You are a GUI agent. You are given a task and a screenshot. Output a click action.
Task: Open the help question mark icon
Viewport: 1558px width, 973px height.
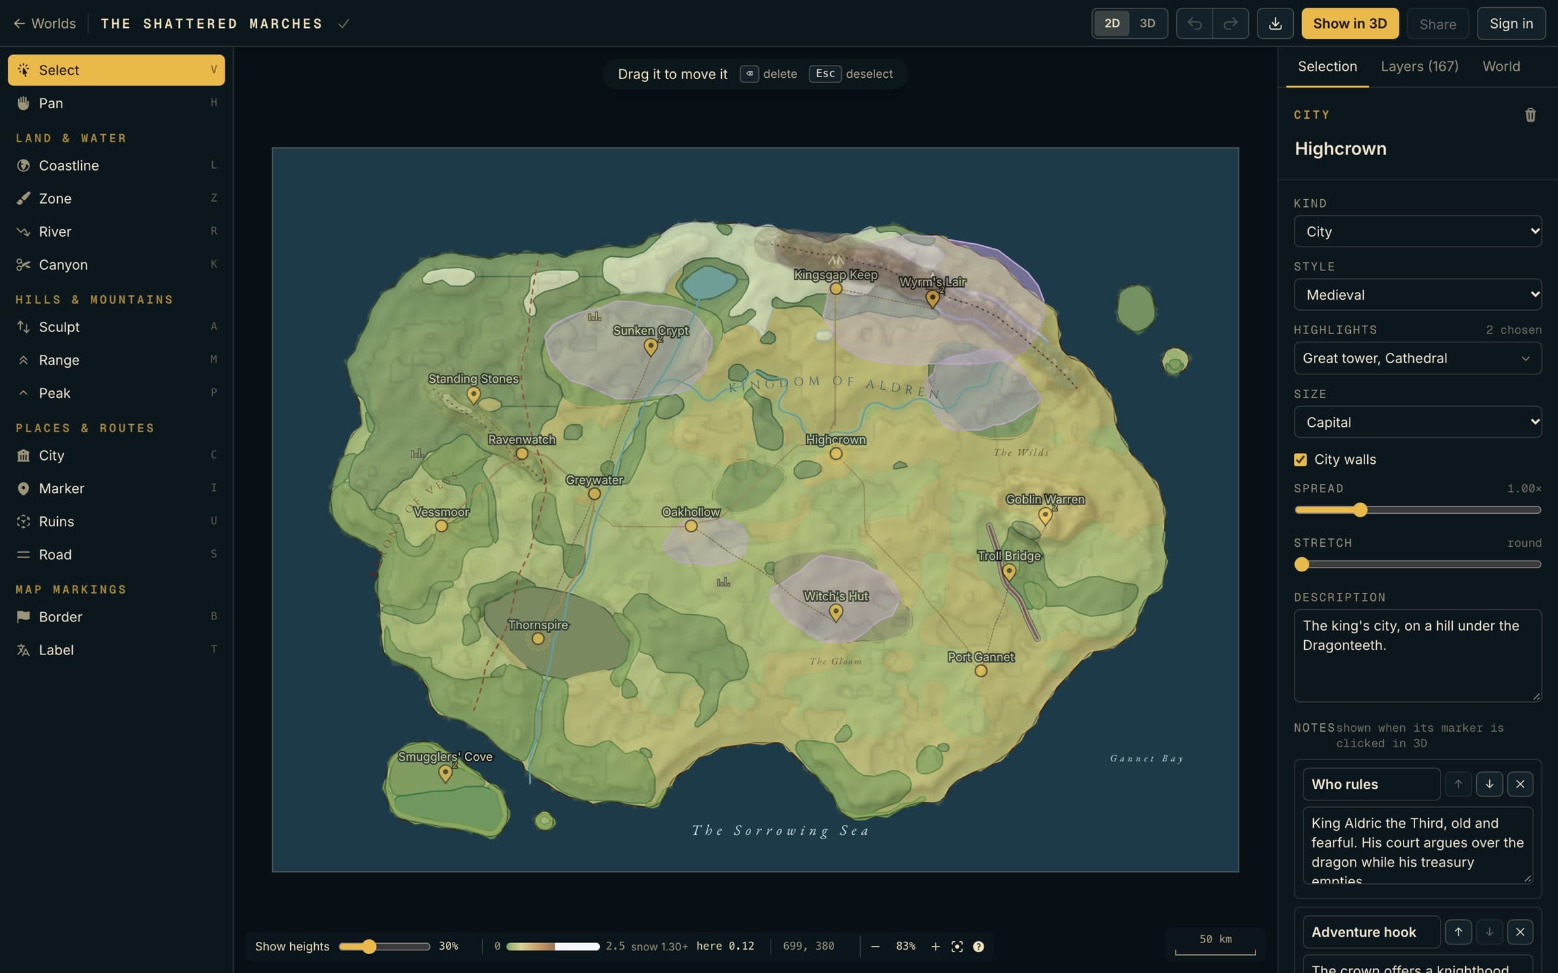[x=978, y=946]
